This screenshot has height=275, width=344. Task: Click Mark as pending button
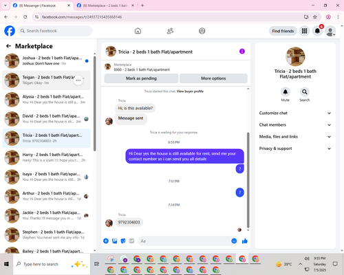coord(141,78)
